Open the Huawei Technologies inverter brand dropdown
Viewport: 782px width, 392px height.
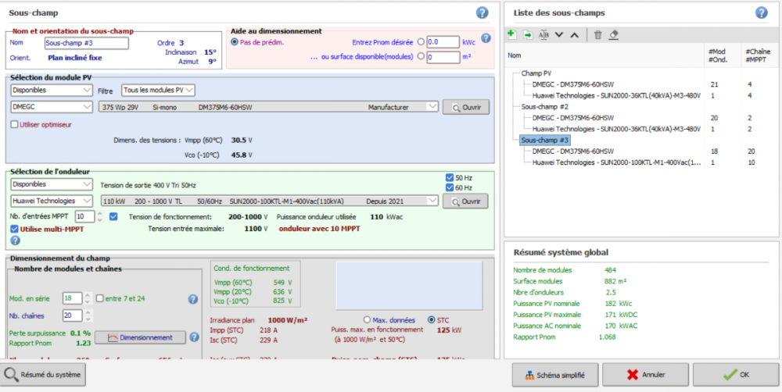(x=52, y=201)
